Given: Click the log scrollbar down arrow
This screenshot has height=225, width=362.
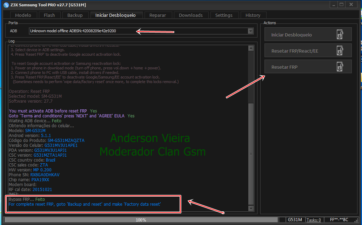Looking at the screenshot, I should point(251,208).
